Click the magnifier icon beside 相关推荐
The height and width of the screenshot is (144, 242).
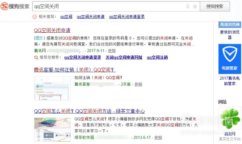[35, 17]
